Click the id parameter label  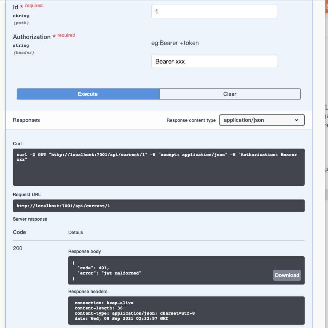[x=16, y=7]
